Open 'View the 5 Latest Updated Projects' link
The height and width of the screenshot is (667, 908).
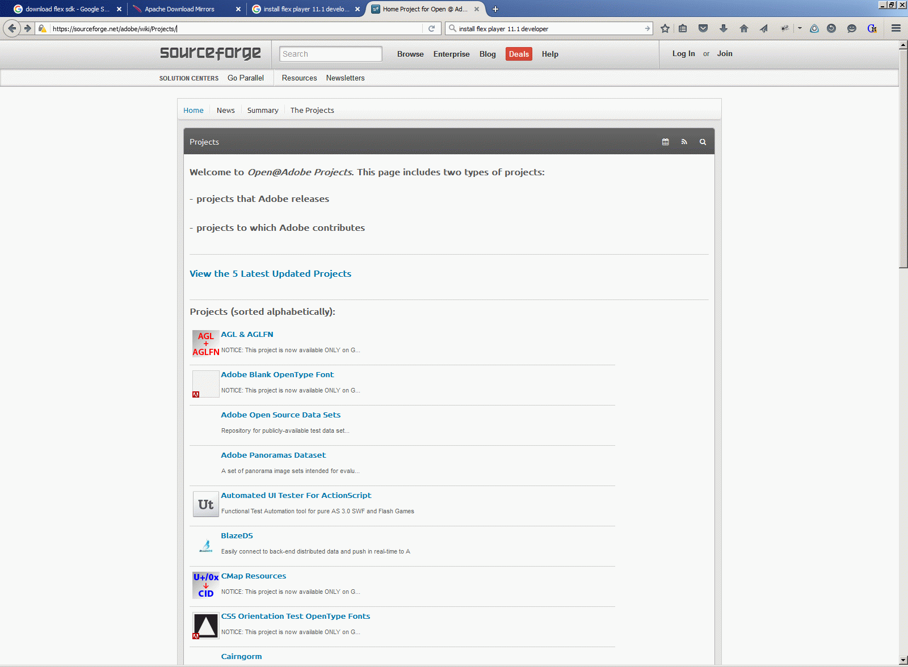pos(271,273)
